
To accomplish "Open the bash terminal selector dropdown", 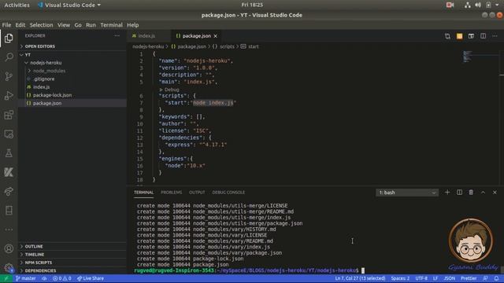I will pyautogui.click(x=407, y=193).
